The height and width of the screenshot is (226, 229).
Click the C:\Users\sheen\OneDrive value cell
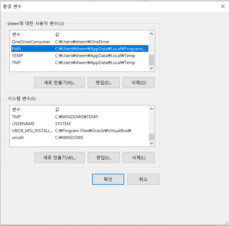click(82, 42)
